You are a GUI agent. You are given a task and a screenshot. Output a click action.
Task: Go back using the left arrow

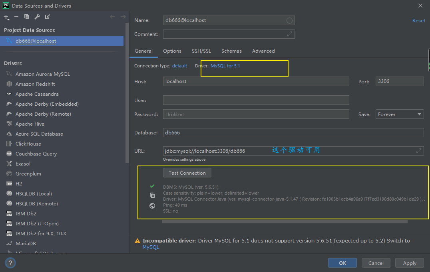112,17
